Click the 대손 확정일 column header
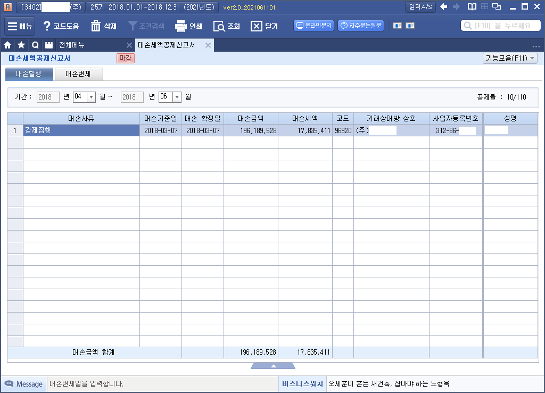 [203, 119]
